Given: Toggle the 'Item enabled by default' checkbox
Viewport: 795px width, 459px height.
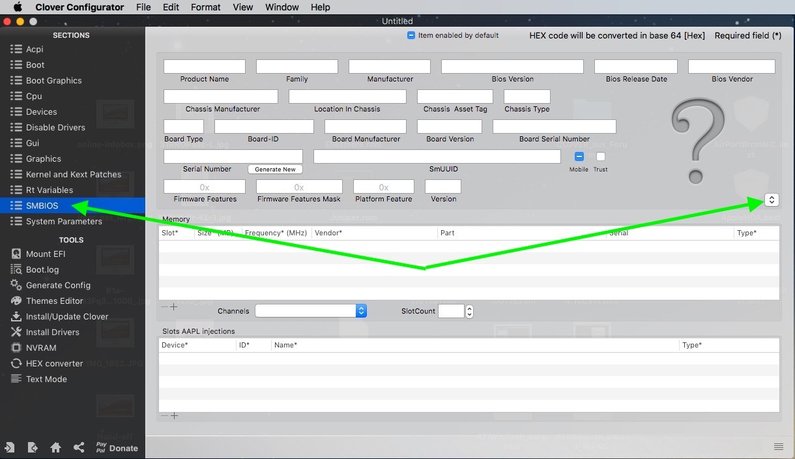Looking at the screenshot, I should click(x=411, y=35).
